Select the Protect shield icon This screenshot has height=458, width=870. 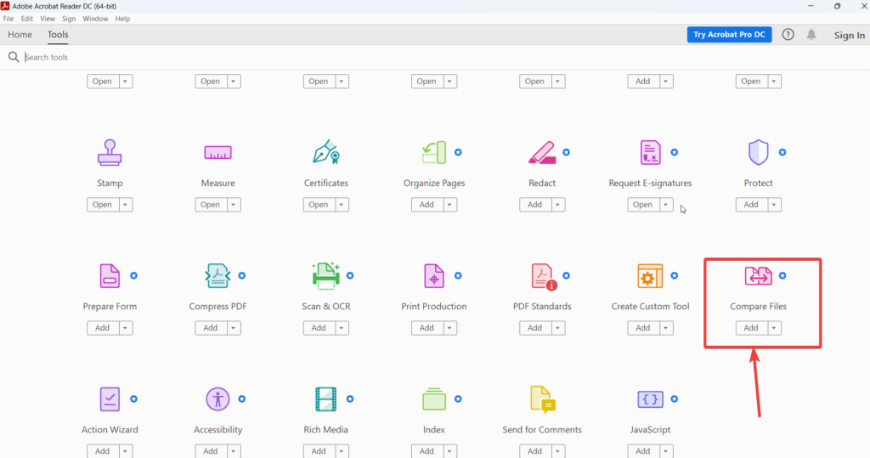pyautogui.click(x=758, y=153)
